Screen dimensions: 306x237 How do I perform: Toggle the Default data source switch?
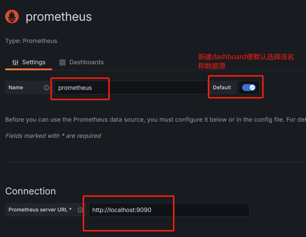(x=249, y=88)
